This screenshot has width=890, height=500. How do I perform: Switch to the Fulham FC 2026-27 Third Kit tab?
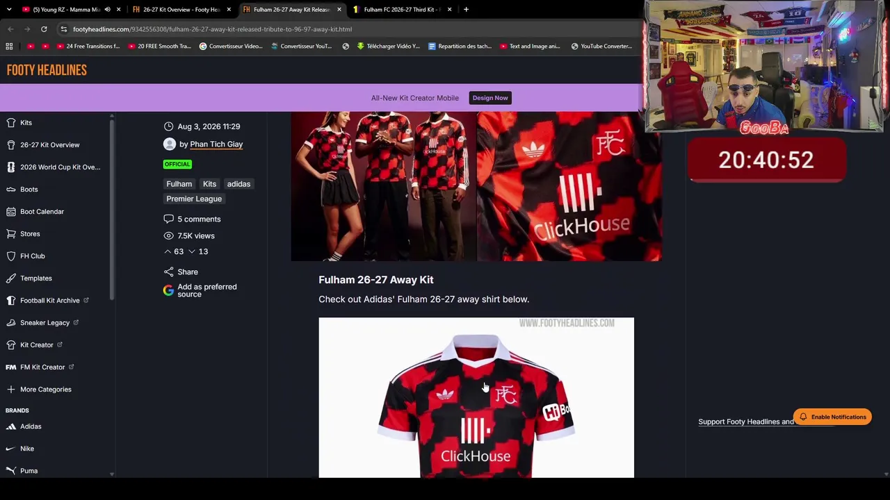pyautogui.click(x=402, y=10)
